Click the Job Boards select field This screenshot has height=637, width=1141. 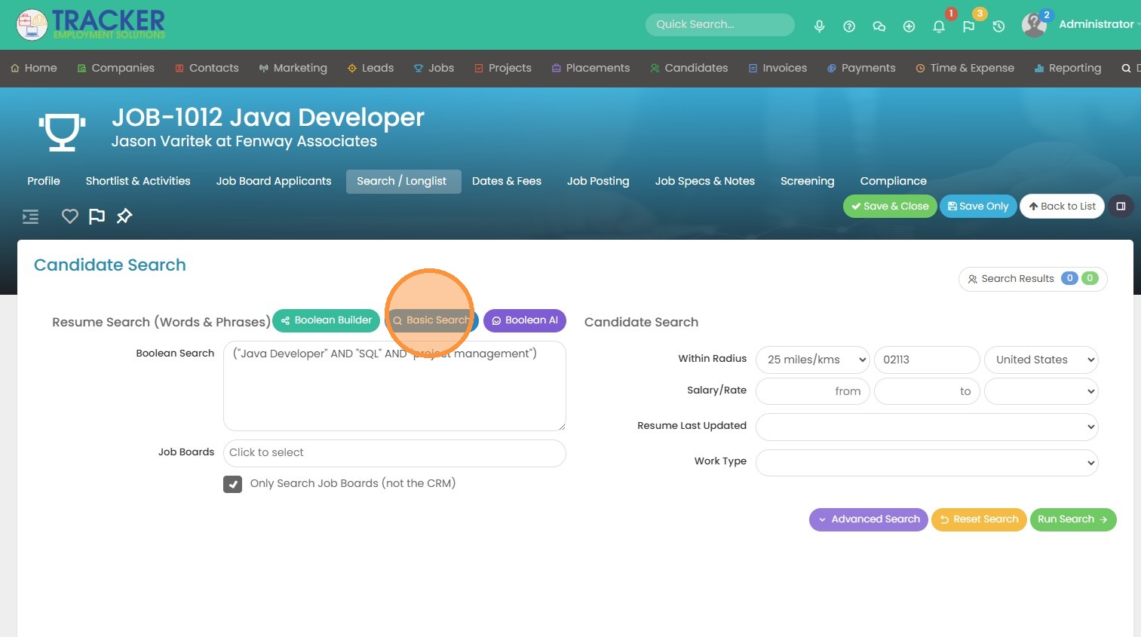(x=394, y=453)
